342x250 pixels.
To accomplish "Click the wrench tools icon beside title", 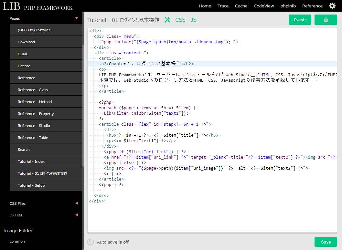I will (167, 20).
